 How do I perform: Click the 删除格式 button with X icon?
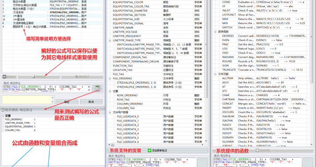click(x=82, y=77)
